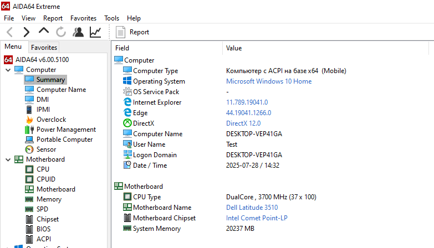Open the Favorites menu in the menu bar
The width and height of the screenshot is (434, 248).
[x=83, y=18]
